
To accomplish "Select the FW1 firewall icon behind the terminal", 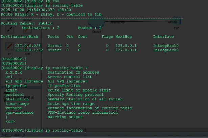I will click(x=176, y=21).
